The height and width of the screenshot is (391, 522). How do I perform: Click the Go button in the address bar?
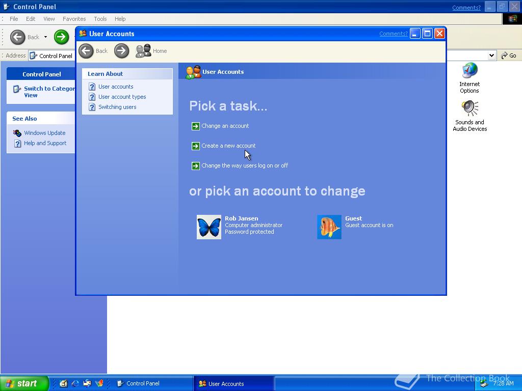[509, 55]
